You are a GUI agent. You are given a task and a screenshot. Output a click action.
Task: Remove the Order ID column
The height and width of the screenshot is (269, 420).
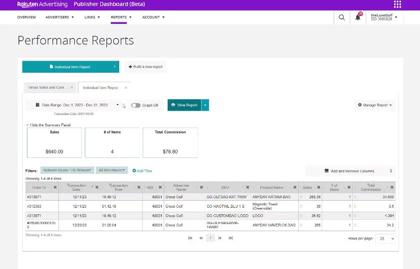(x=55, y=187)
